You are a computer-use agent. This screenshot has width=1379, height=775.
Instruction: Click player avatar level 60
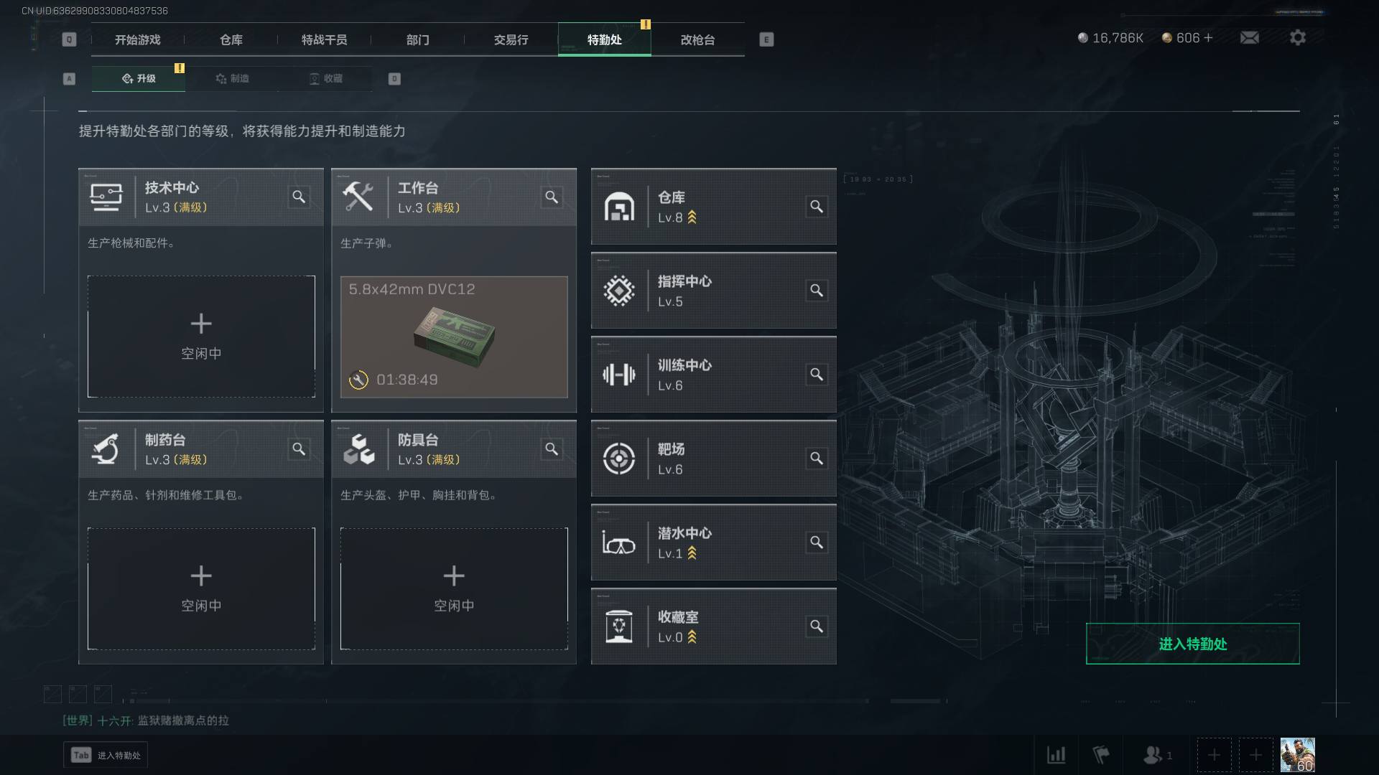1297,755
